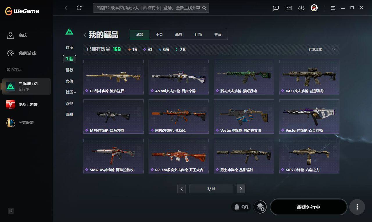Open the three-dot more options button
Screen dimensions: 372x222
coord(357,207)
